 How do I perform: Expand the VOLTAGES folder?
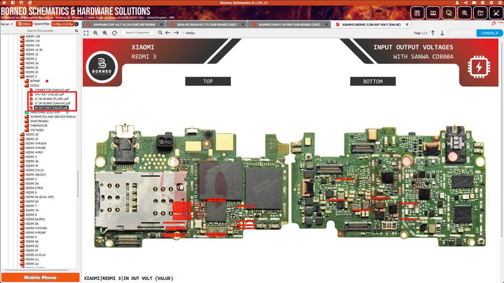37,130
